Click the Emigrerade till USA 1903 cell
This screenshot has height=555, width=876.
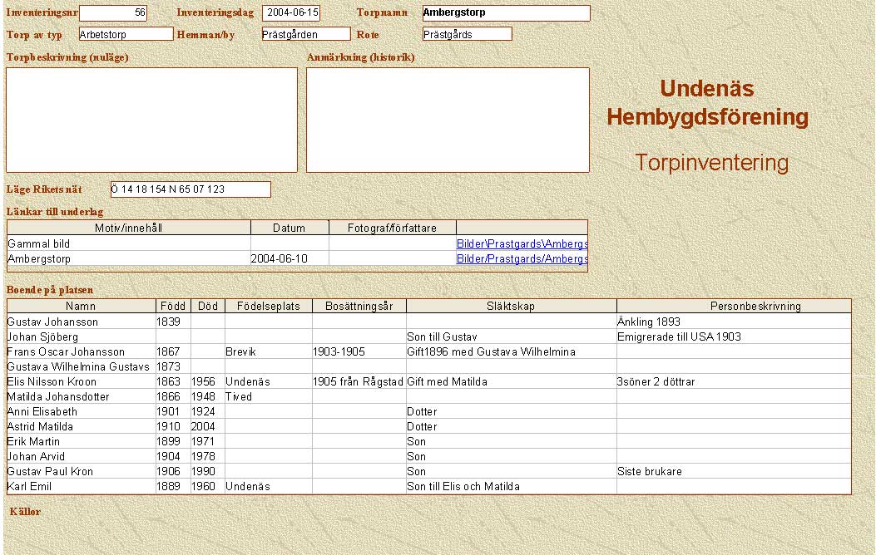[x=734, y=336]
